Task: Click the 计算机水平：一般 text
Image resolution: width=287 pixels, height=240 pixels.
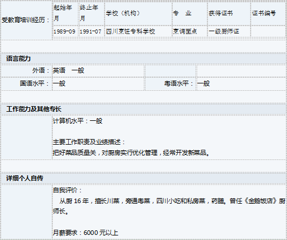Action: coord(78,121)
